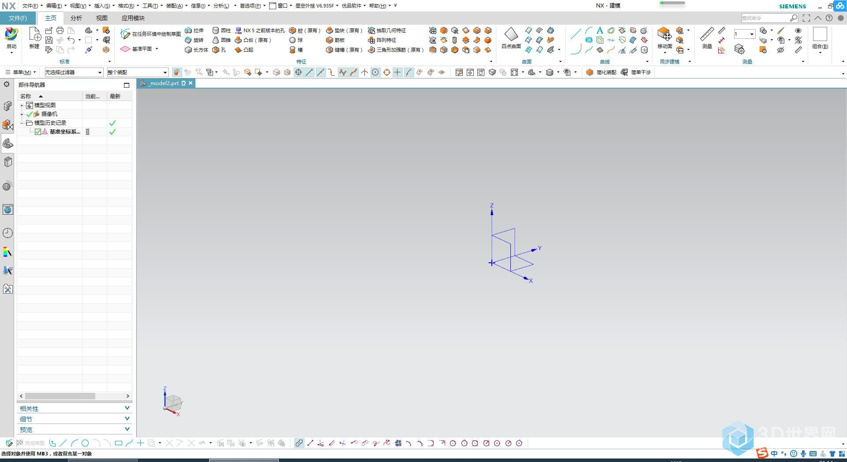Click the Hole (孔) tool

coord(219,50)
